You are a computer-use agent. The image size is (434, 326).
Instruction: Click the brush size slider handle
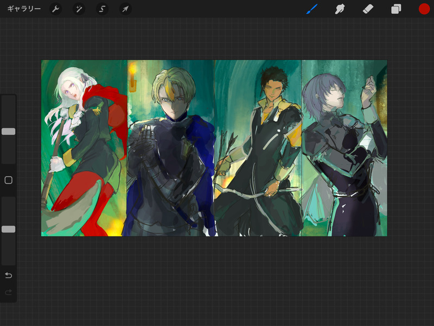(x=9, y=131)
